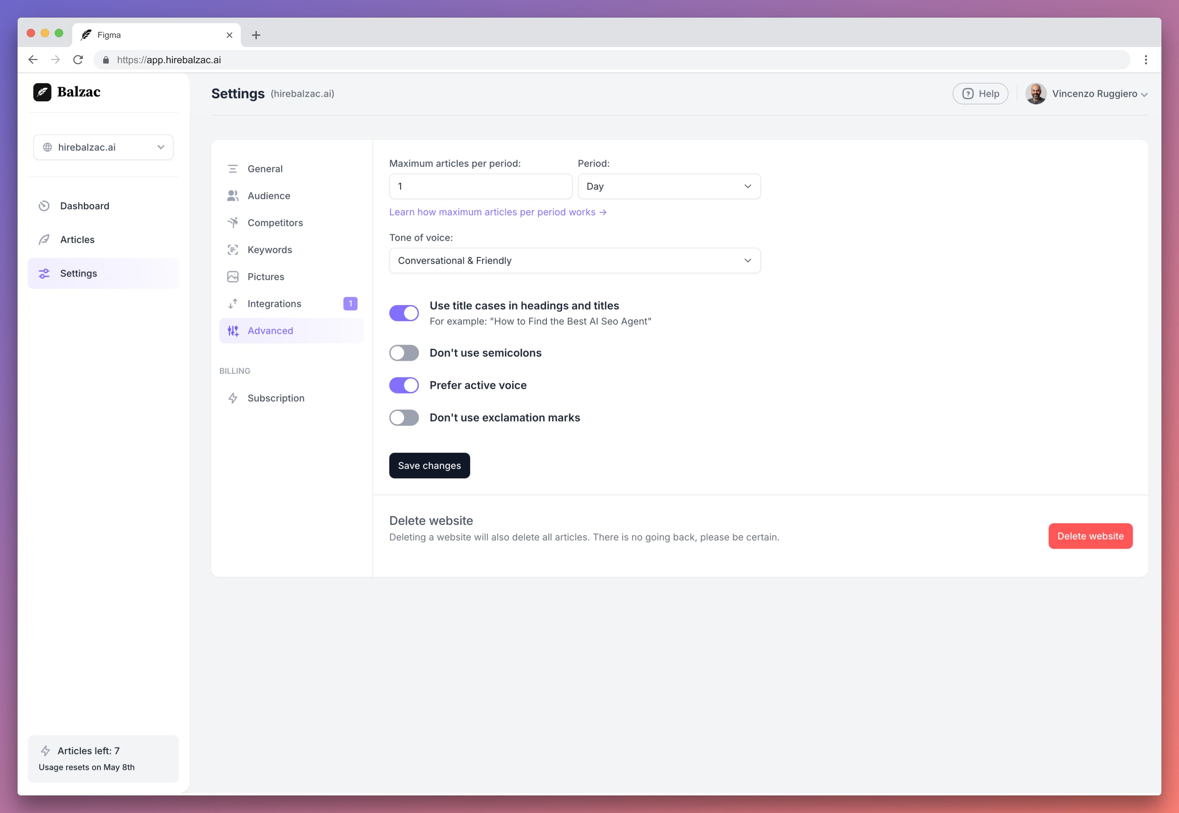This screenshot has height=813, width=1179.
Task: Open the maximum articles per period help link
Action: [498, 212]
